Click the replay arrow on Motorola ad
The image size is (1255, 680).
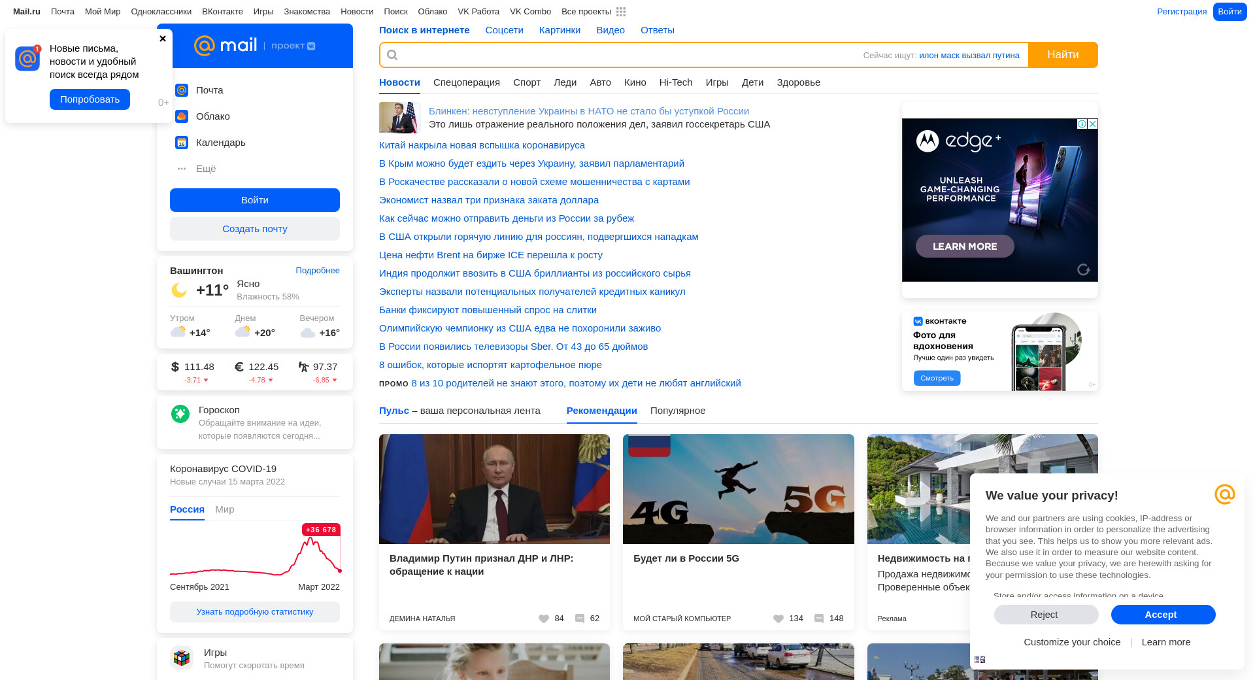(x=1084, y=269)
